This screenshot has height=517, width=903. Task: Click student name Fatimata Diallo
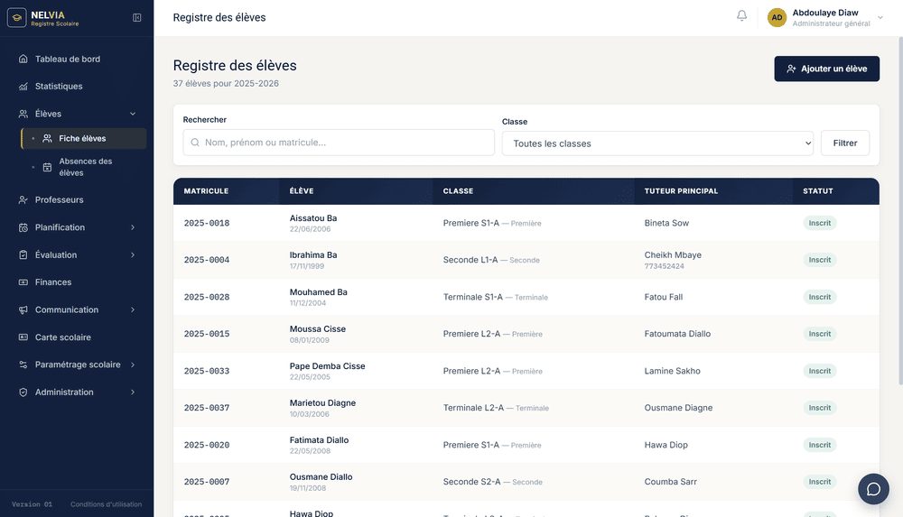[x=319, y=439]
